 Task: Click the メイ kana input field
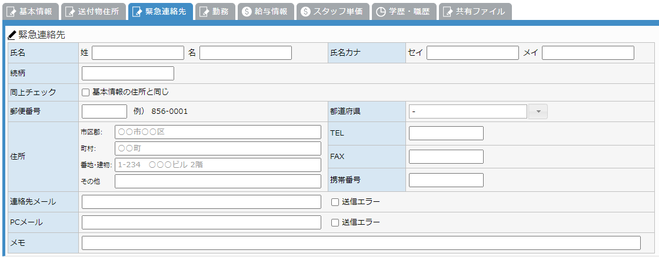click(588, 53)
